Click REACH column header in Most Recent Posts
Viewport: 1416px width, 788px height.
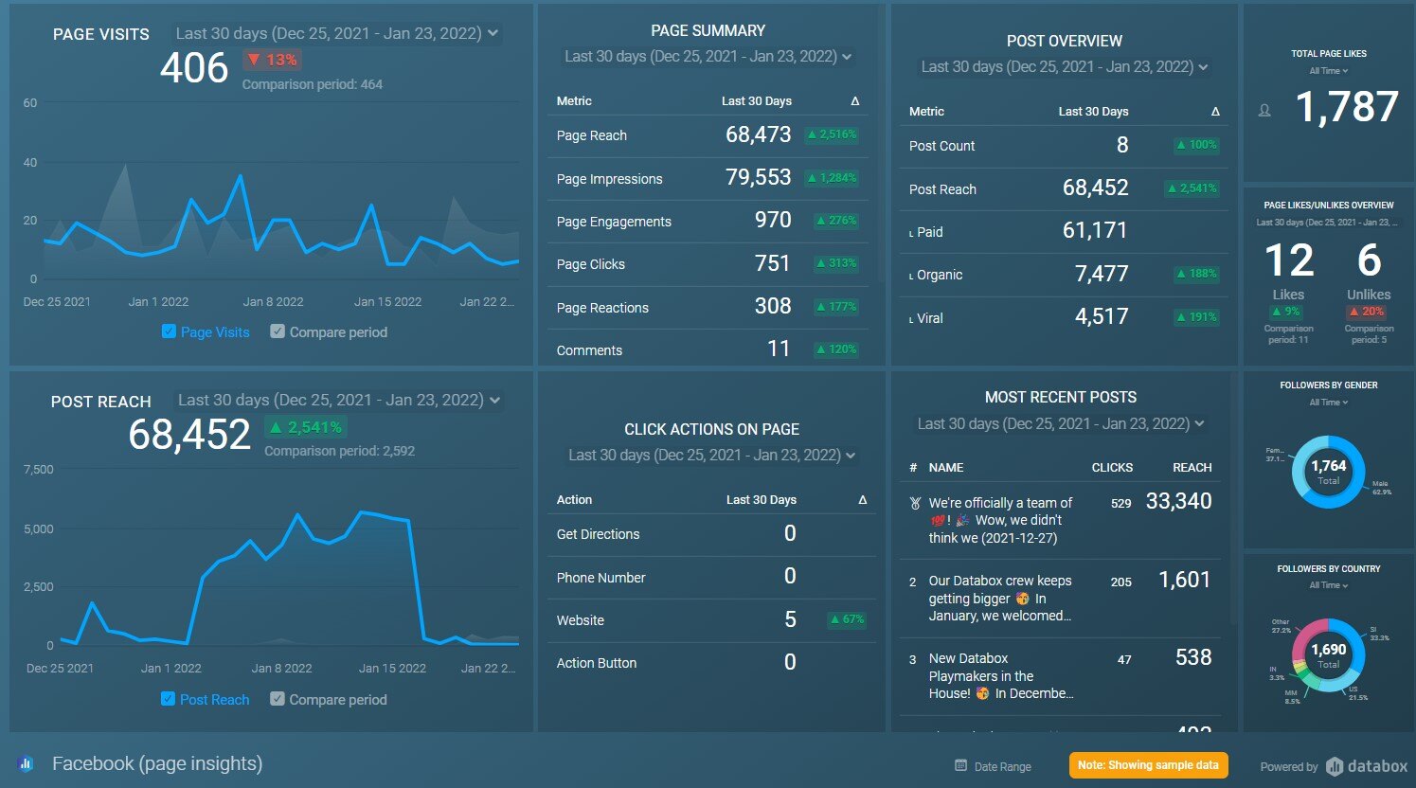[x=1192, y=468]
